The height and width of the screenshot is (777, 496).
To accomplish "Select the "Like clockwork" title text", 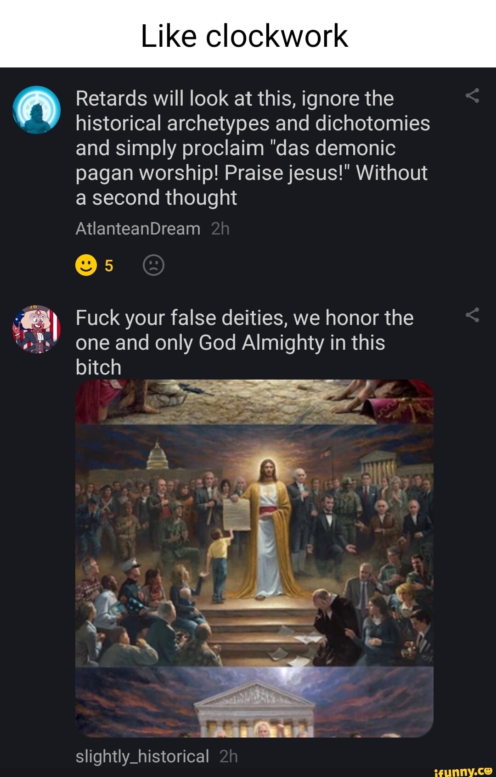I will pos(244,36).
